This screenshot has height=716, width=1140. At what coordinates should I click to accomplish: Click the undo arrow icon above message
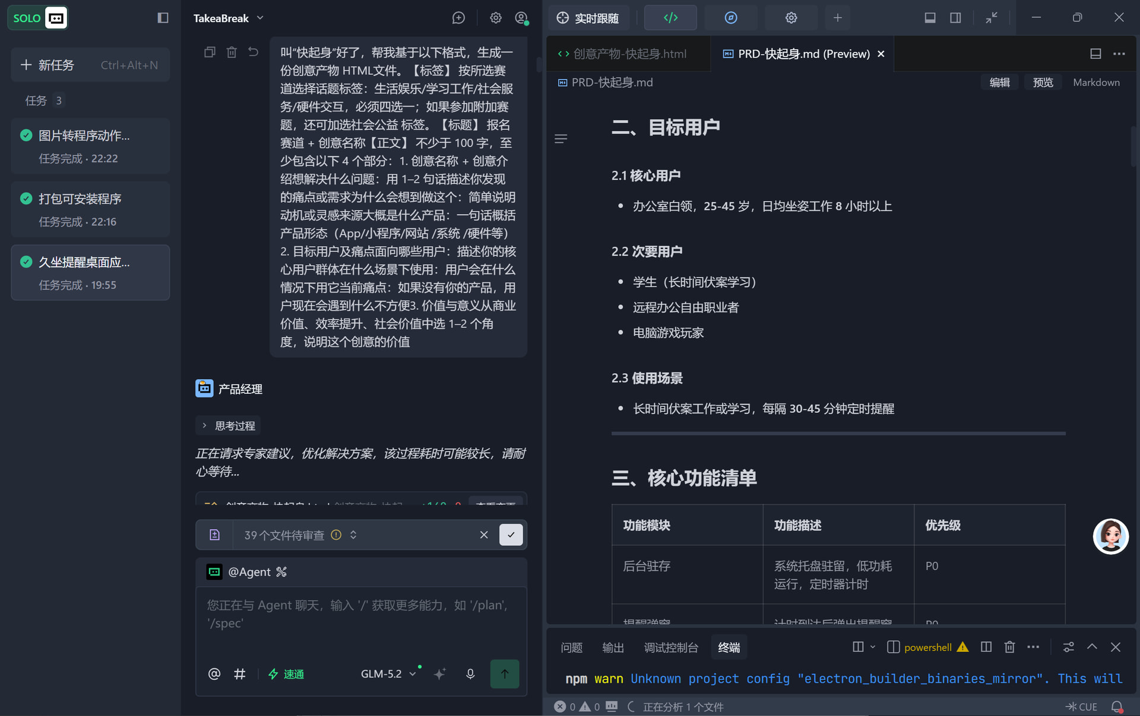[x=254, y=52]
